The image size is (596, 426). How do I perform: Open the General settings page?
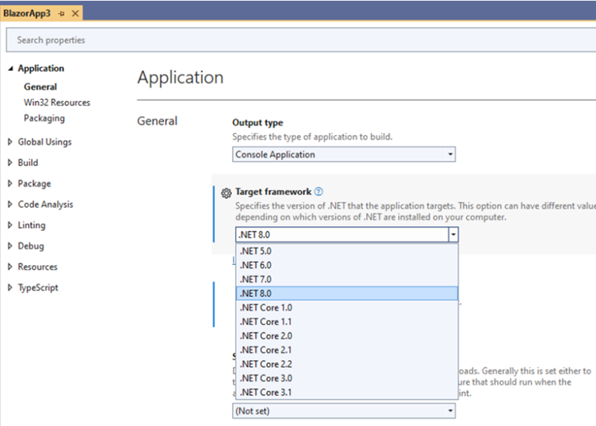coord(41,87)
